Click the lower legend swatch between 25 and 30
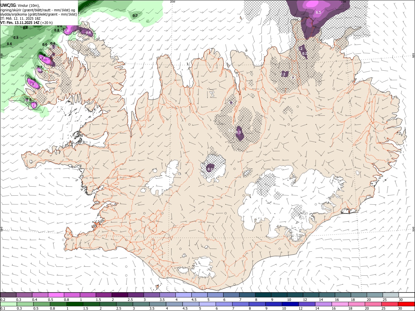Viewport: 415px width, 311px height. 389,304
